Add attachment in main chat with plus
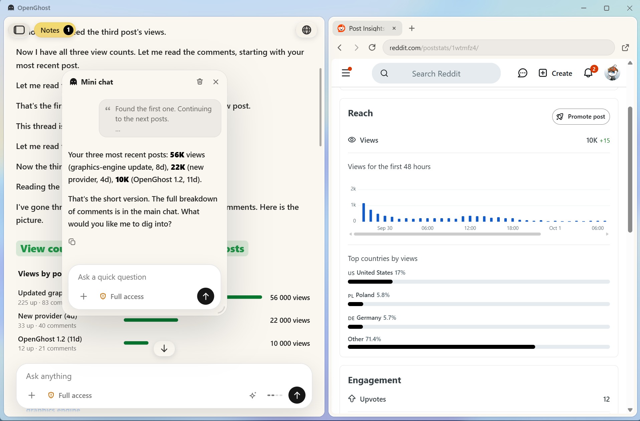The image size is (640, 421). [32, 395]
